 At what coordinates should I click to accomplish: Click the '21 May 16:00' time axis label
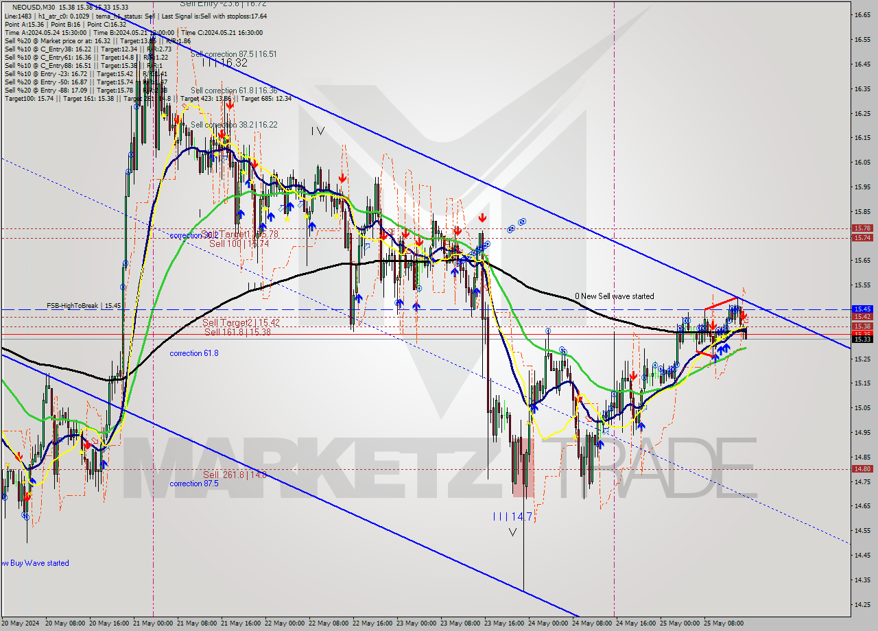239,623
